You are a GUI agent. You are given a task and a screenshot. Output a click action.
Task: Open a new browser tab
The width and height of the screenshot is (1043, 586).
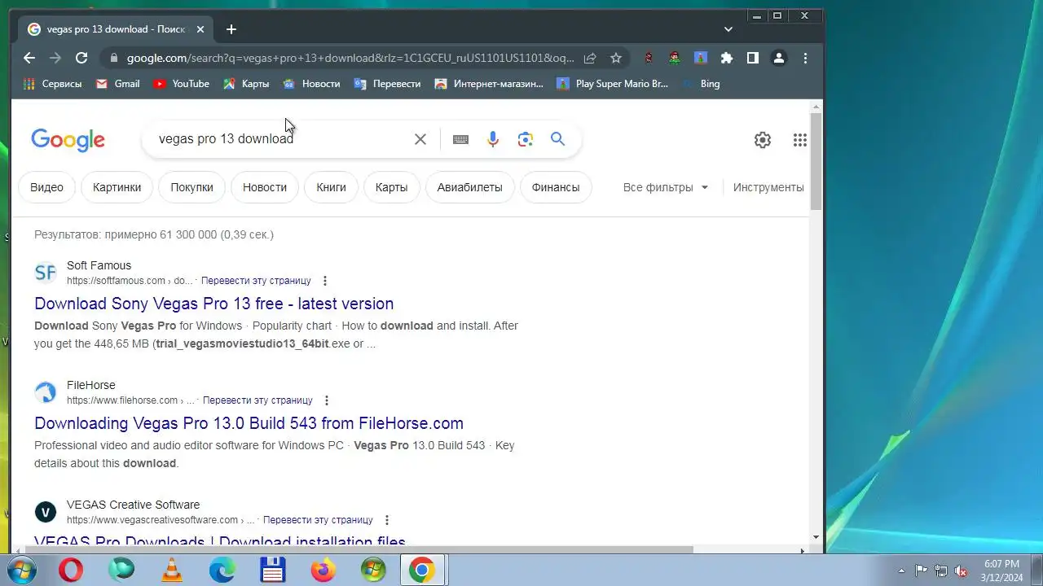(x=231, y=29)
